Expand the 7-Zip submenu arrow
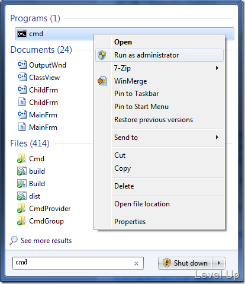 (217, 68)
